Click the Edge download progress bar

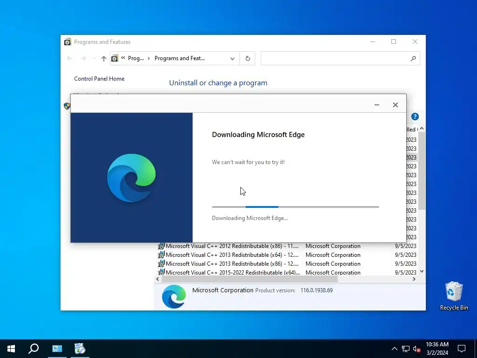click(x=295, y=207)
